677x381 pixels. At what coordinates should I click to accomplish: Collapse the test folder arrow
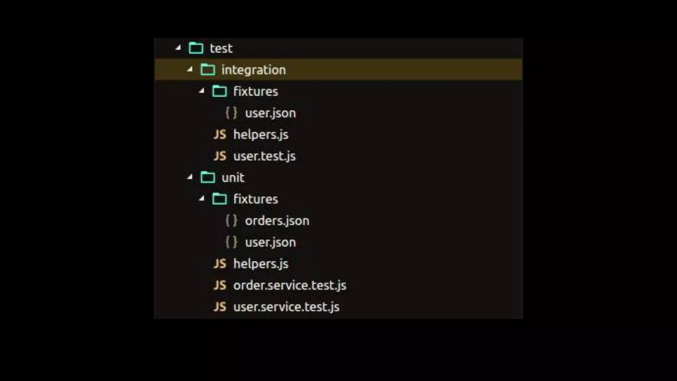point(178,48)
